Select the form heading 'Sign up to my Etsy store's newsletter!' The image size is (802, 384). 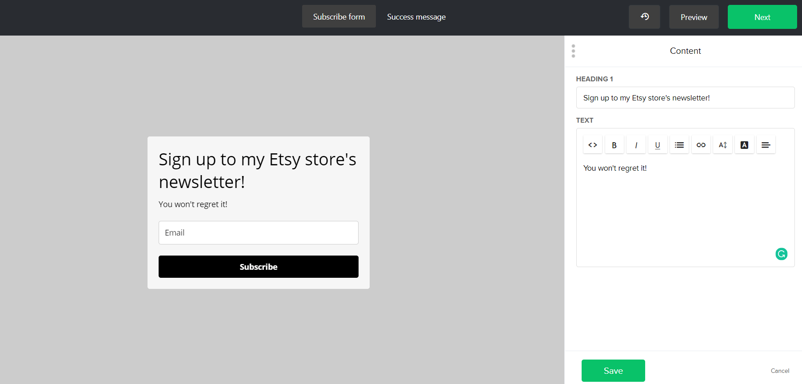point(258,171)
